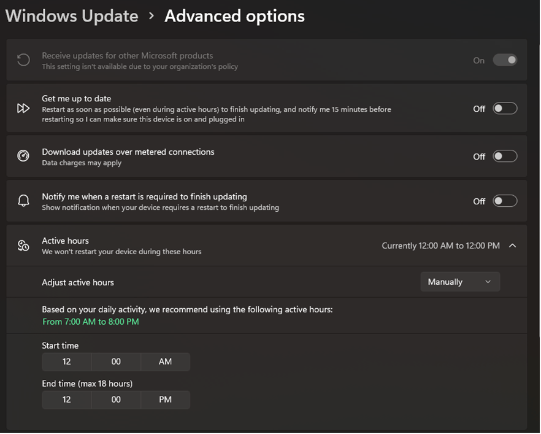Enable Notify me when a restart is required
The image size is (541, 434).
coord(505,201)
